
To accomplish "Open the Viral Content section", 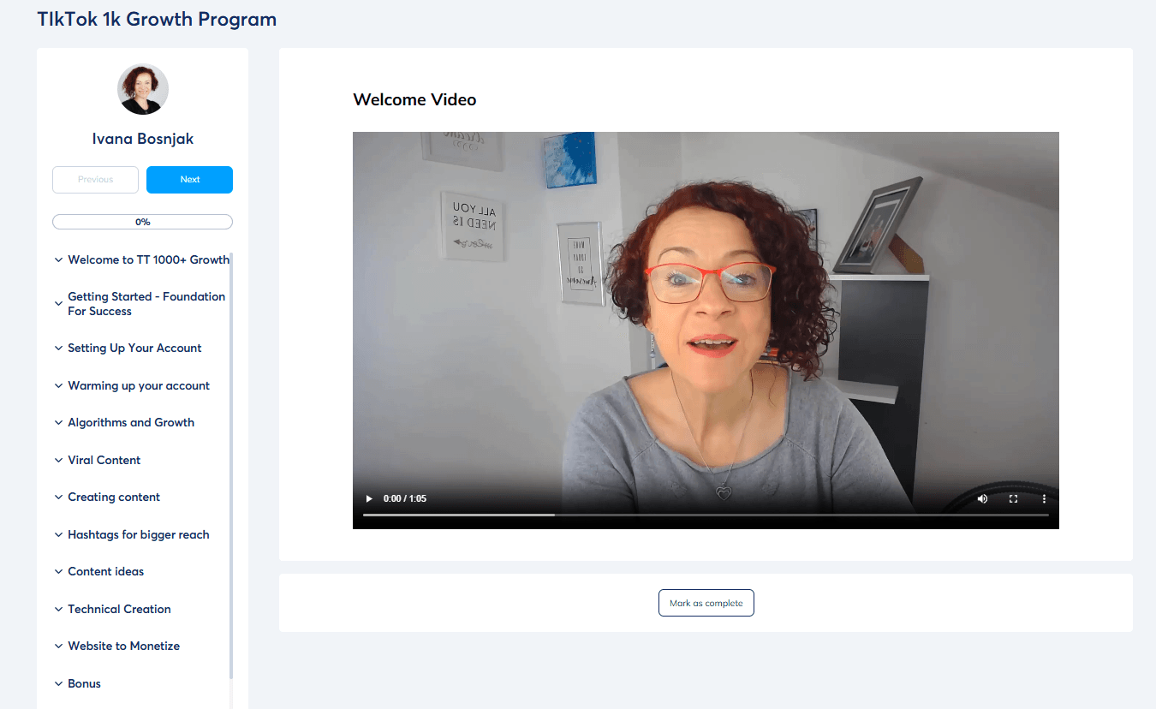I will coord(104,460).
